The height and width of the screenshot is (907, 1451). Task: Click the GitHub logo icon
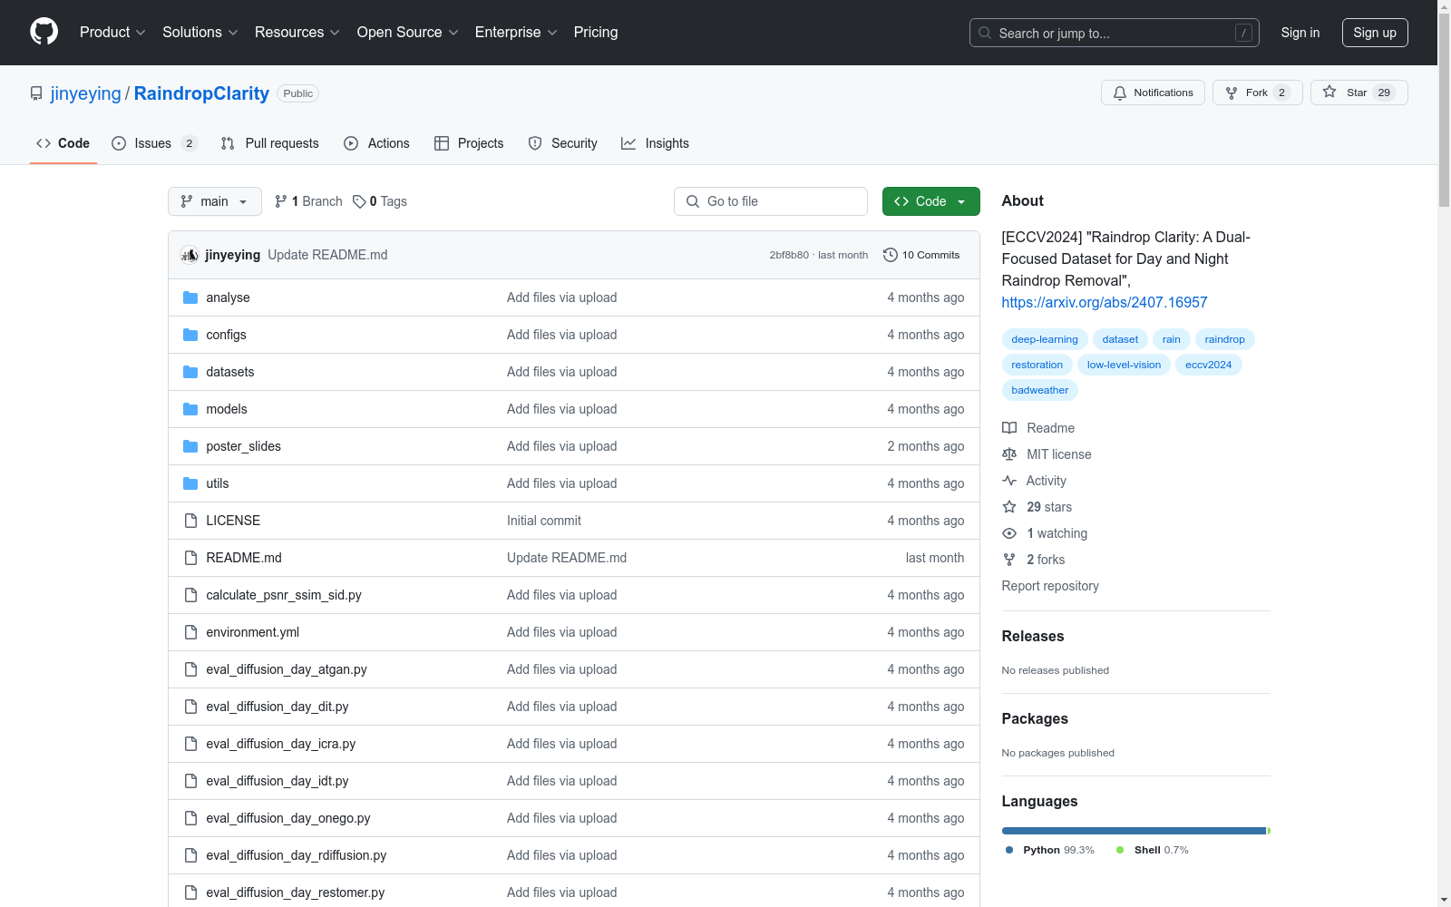pyautogui.click(x=44, y=32)
